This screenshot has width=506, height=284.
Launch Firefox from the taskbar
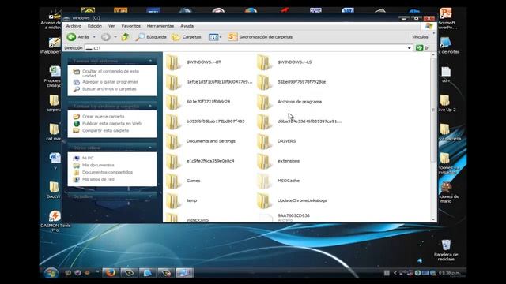111,273
